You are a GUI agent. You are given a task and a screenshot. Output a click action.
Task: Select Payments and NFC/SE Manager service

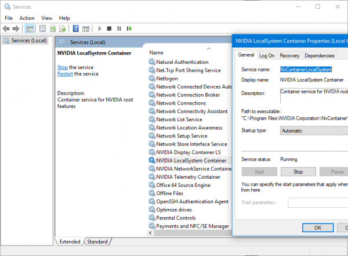point(193,226)
